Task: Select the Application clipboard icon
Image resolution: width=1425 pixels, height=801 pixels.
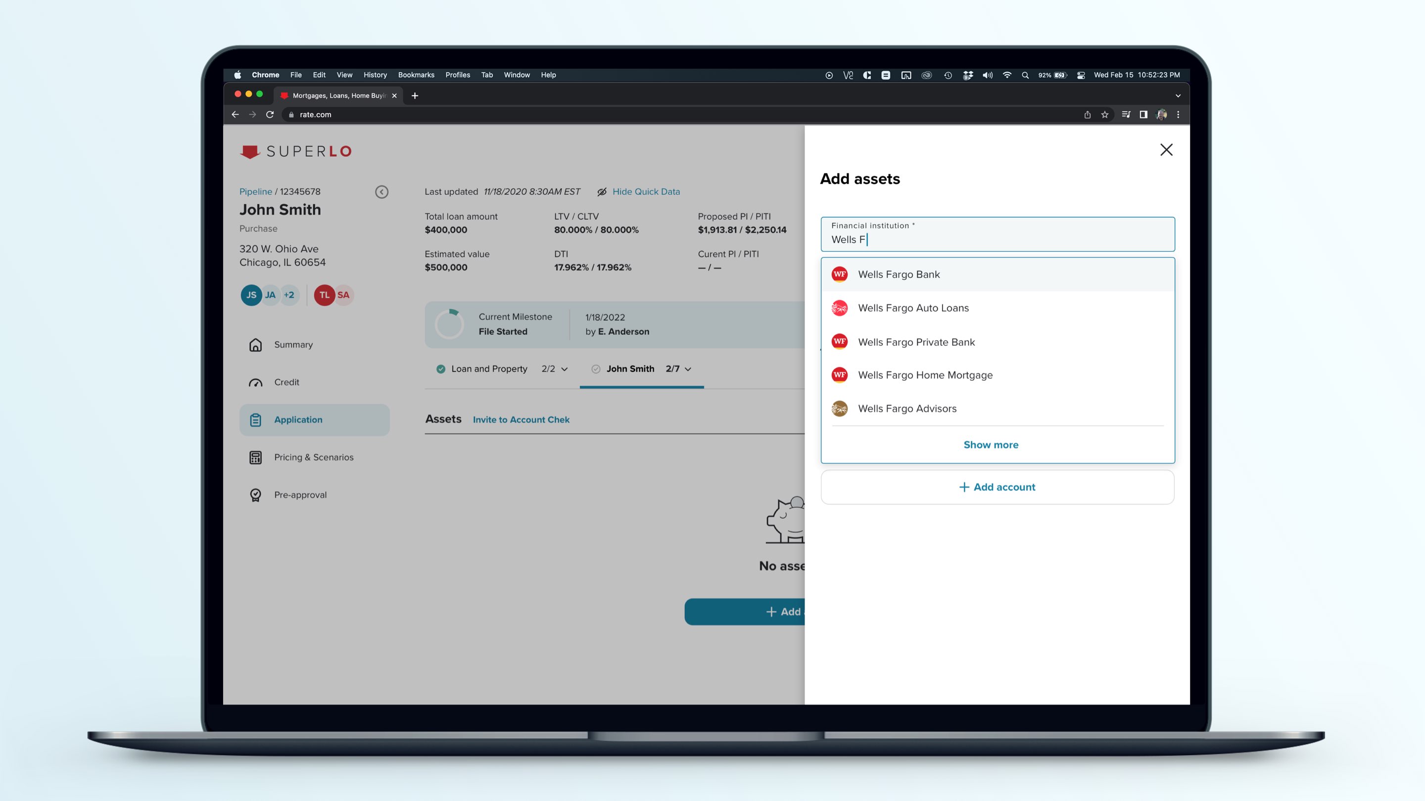Action: pyautogui.click(x=256, y=420)
